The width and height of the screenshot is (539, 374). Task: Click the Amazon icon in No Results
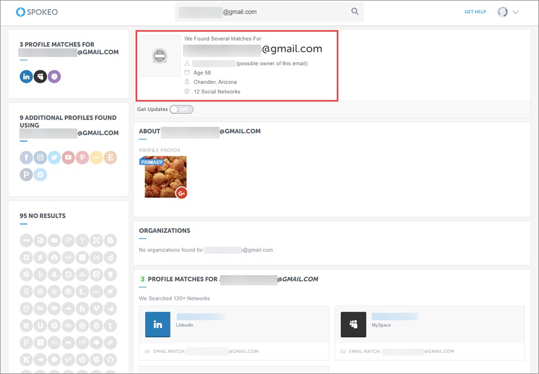54,275
